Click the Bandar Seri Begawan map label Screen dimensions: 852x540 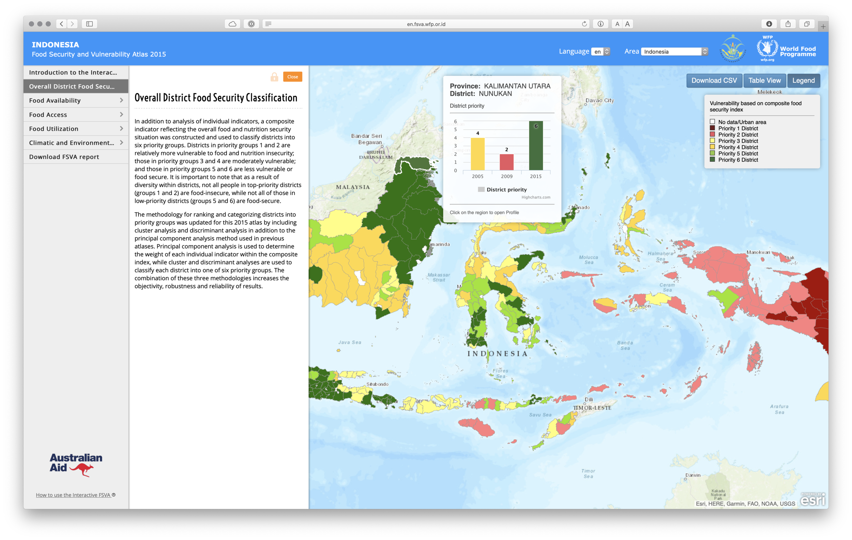point(367,139)
